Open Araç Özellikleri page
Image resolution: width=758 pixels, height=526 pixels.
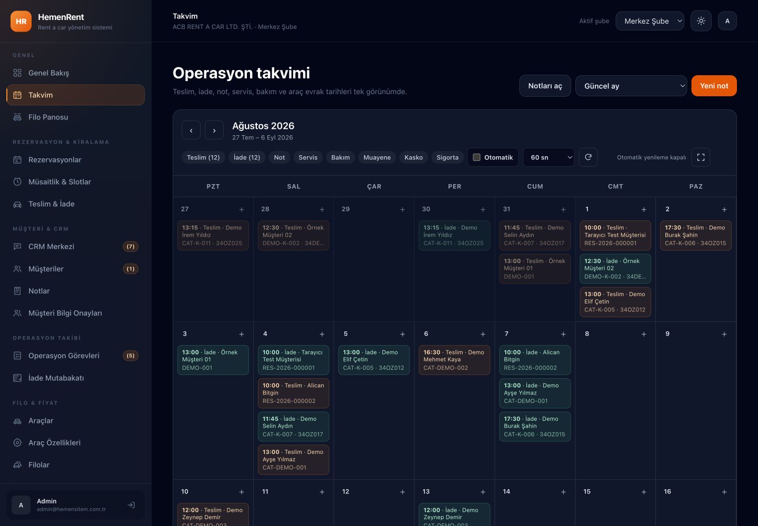[x=76, y=443]
